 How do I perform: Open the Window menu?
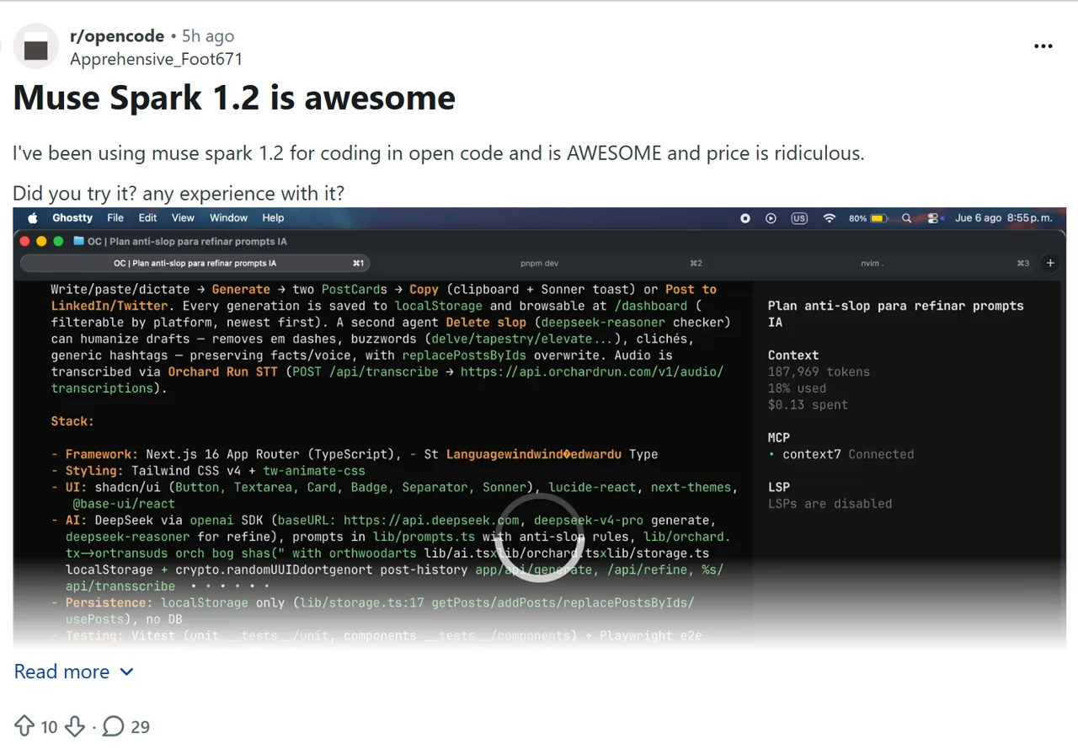tap(228, 217)
